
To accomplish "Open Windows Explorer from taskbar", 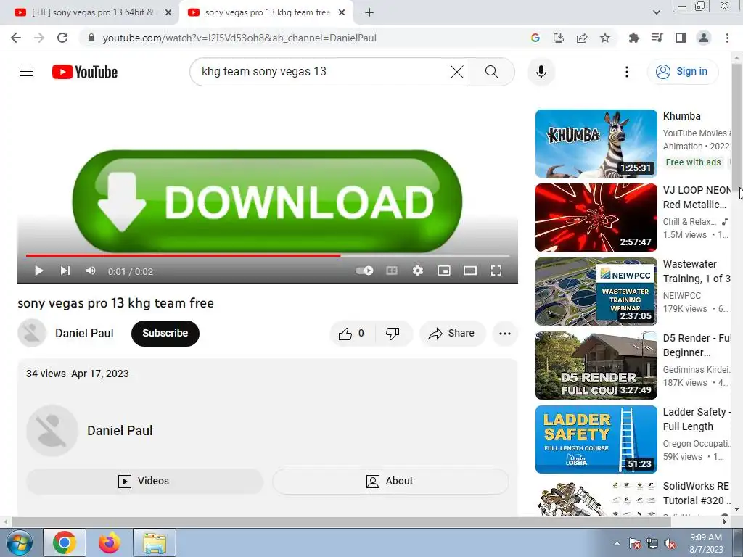I will 155,542.
